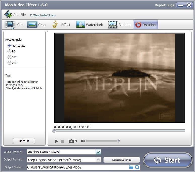The width and height of the screenshot is (195, 172).
Task: Take a snapshot with camera icon
Action: (x=71, y=141)
